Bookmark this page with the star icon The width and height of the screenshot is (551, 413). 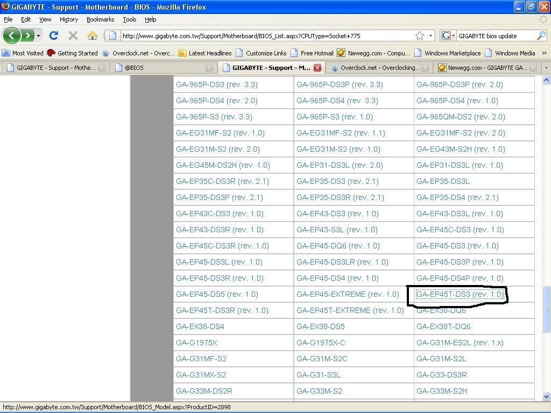[420, 35]
